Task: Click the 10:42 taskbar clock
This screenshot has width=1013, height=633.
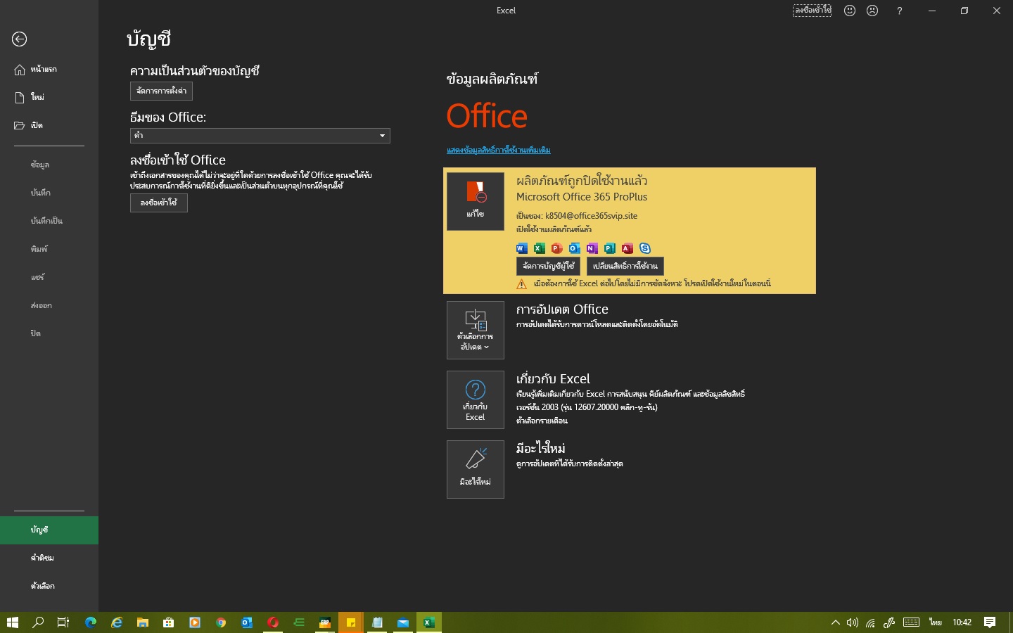Action: point(962,622)
